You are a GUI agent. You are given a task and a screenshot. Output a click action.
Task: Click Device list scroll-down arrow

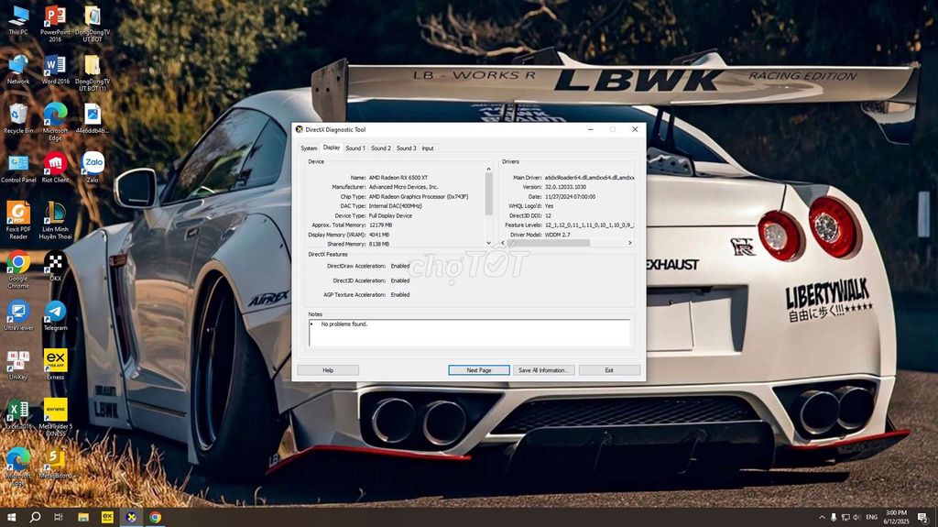[x=489, y=243]
